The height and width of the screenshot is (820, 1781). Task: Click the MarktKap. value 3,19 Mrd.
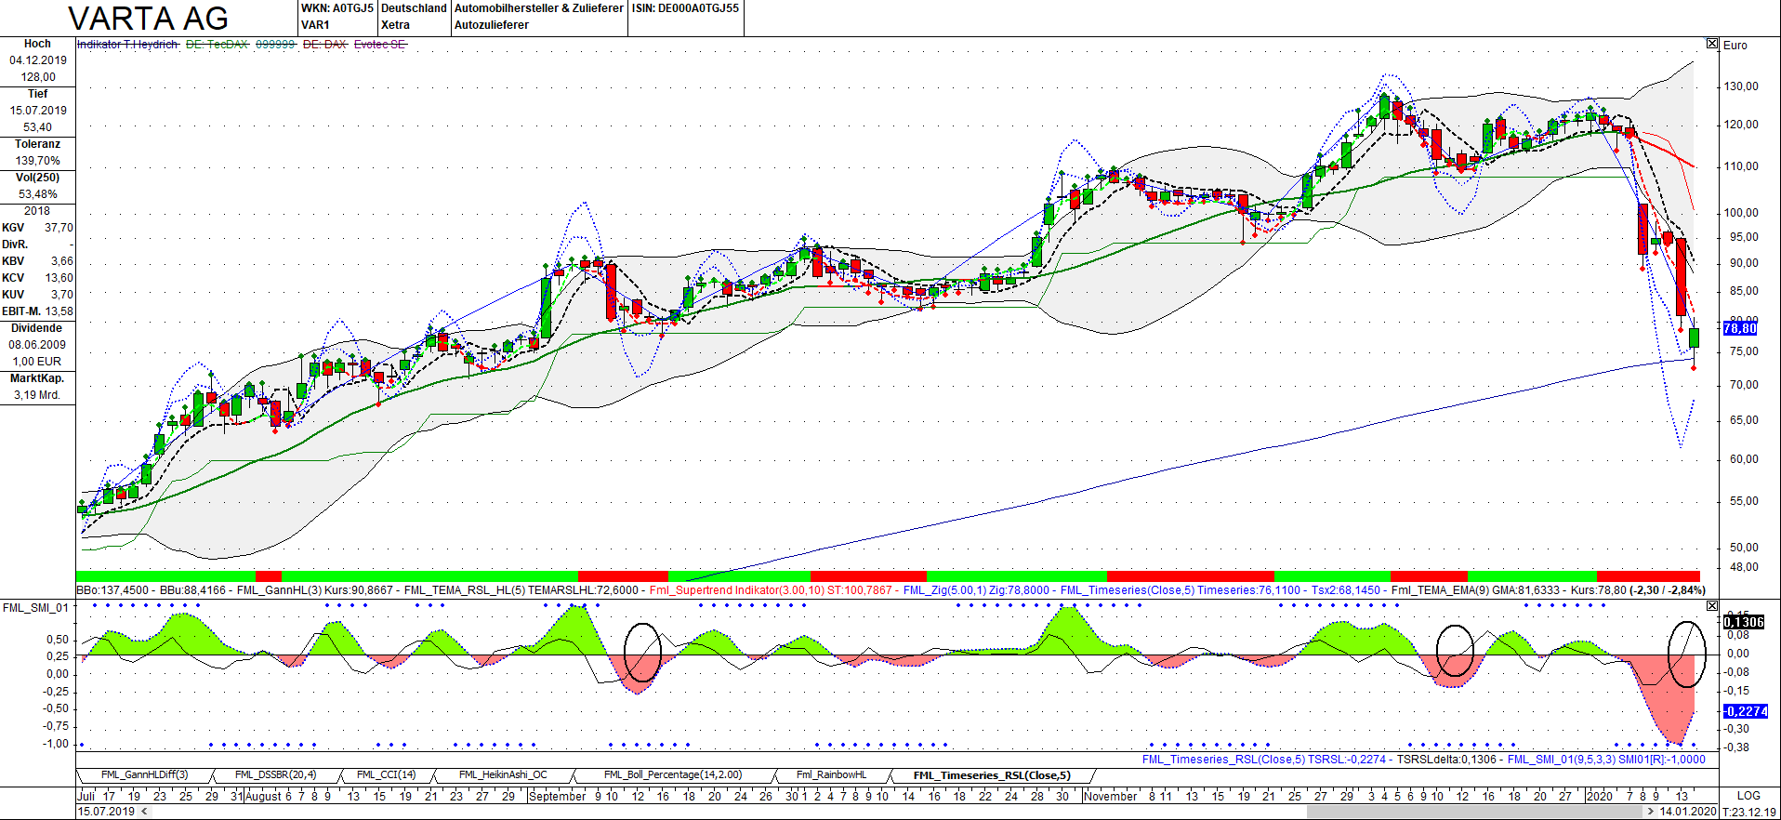(x=37, y=395)
